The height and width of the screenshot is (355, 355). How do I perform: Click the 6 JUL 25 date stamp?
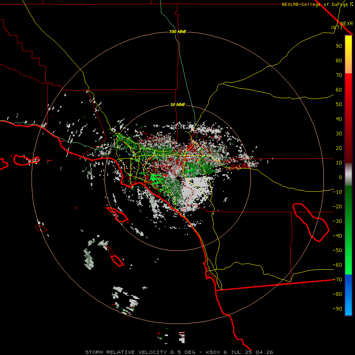(238, 352)
